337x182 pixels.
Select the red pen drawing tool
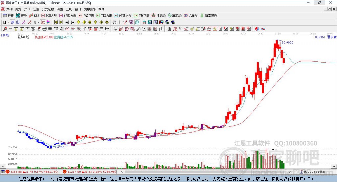(x=5, y=29)
